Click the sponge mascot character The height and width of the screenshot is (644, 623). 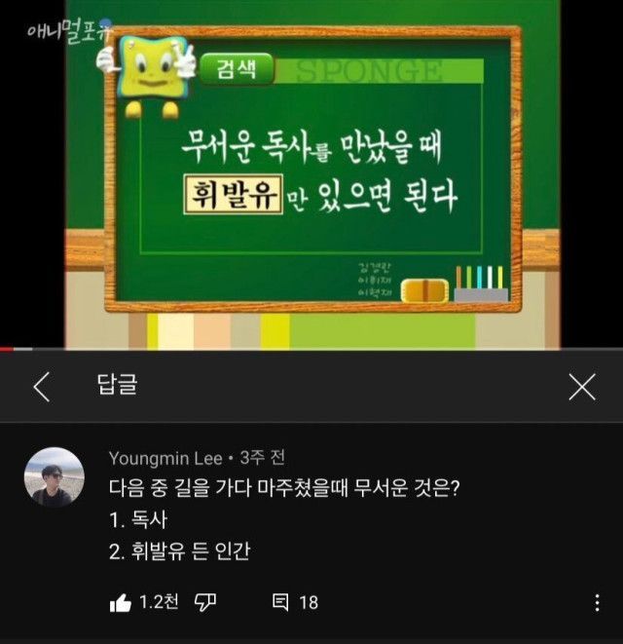pos(147,76)
